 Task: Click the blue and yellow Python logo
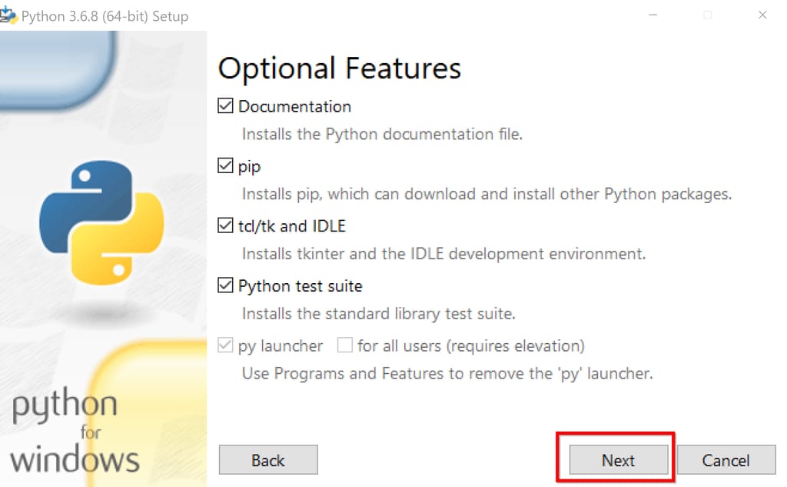tap(101, 222)
